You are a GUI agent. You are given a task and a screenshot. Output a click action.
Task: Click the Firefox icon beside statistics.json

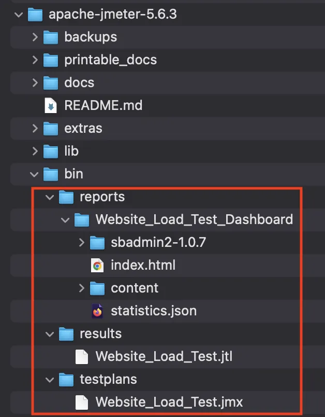coord(97,311)
